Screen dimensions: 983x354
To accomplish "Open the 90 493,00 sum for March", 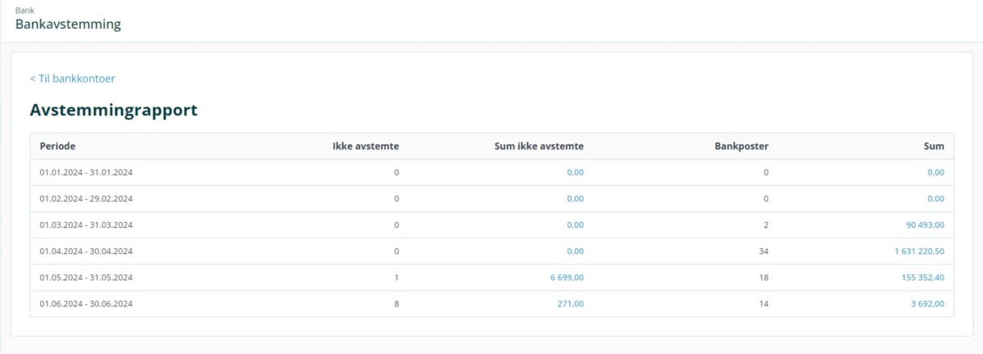I will pos(922,225).
